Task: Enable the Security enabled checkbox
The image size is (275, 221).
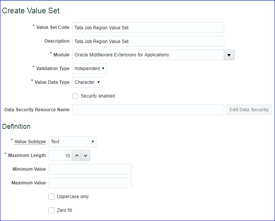Action: click(75, 96)
